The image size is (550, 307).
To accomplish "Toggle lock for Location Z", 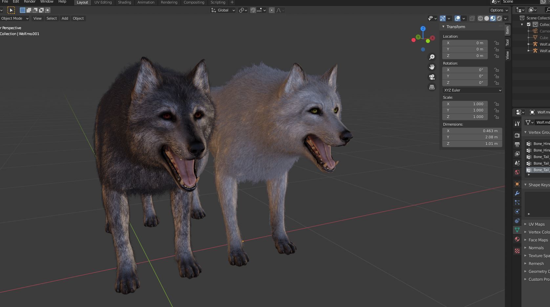I will (497, 56).
